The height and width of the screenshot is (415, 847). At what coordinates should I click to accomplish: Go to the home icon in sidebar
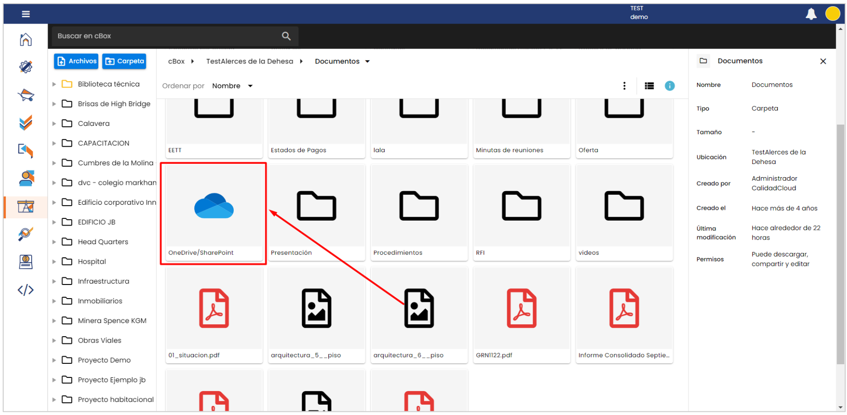click(26, 39)
